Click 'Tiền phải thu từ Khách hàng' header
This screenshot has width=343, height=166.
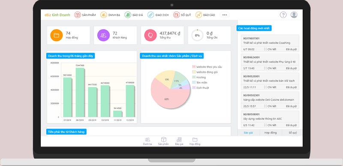pos(66,132)
